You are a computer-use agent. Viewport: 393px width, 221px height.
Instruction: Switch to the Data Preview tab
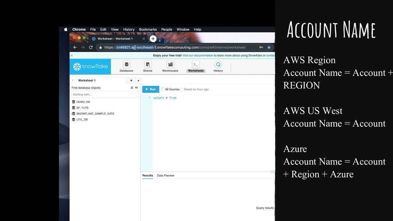click(165, 176)
